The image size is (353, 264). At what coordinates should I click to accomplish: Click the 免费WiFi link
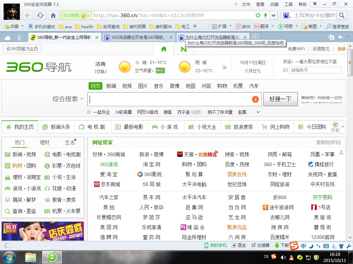pos(296,49)
